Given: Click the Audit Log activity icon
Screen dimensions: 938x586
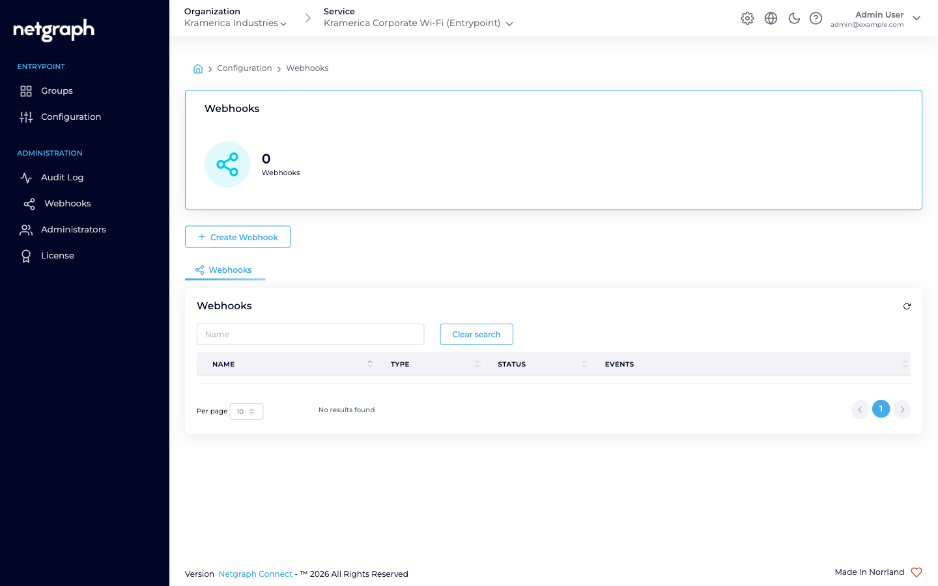Looking at the screenshot, I should click(26, 178).
